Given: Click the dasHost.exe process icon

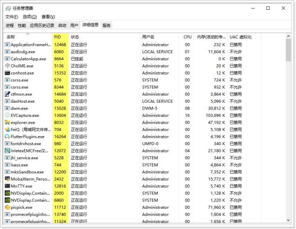Looking at the screenshot, I should click(x=7, y=101).
